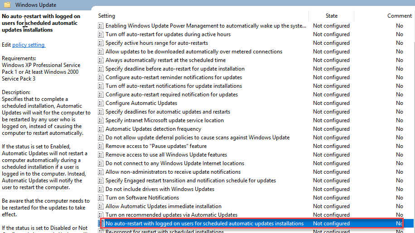Click the Setting column header
Viewport: 415px width, 233px height.
point(106,16)
